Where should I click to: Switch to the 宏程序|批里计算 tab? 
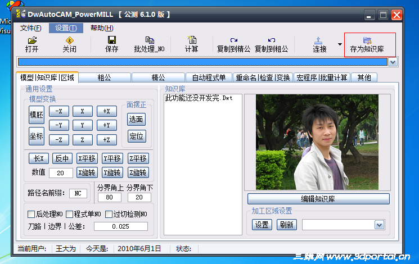[322, 78]
